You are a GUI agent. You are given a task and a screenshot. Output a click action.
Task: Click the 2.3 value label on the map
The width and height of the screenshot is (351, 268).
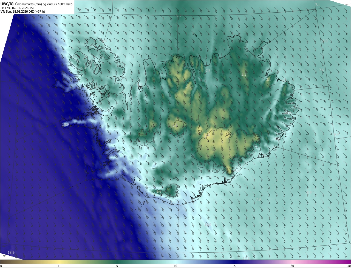point(188,87)
